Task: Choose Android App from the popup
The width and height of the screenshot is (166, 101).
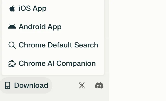Action: [53, 27]
